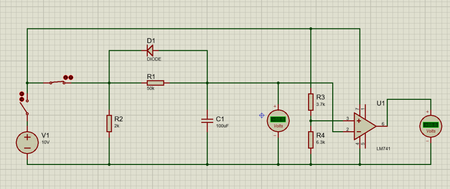
Task: Click the 100uF capacitor value label
Action: [222, 126]
